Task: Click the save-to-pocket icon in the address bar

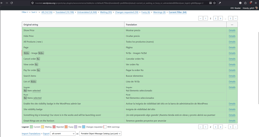Action: coord(210,3)
